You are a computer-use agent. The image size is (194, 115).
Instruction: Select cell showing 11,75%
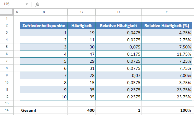click(167, 54)
